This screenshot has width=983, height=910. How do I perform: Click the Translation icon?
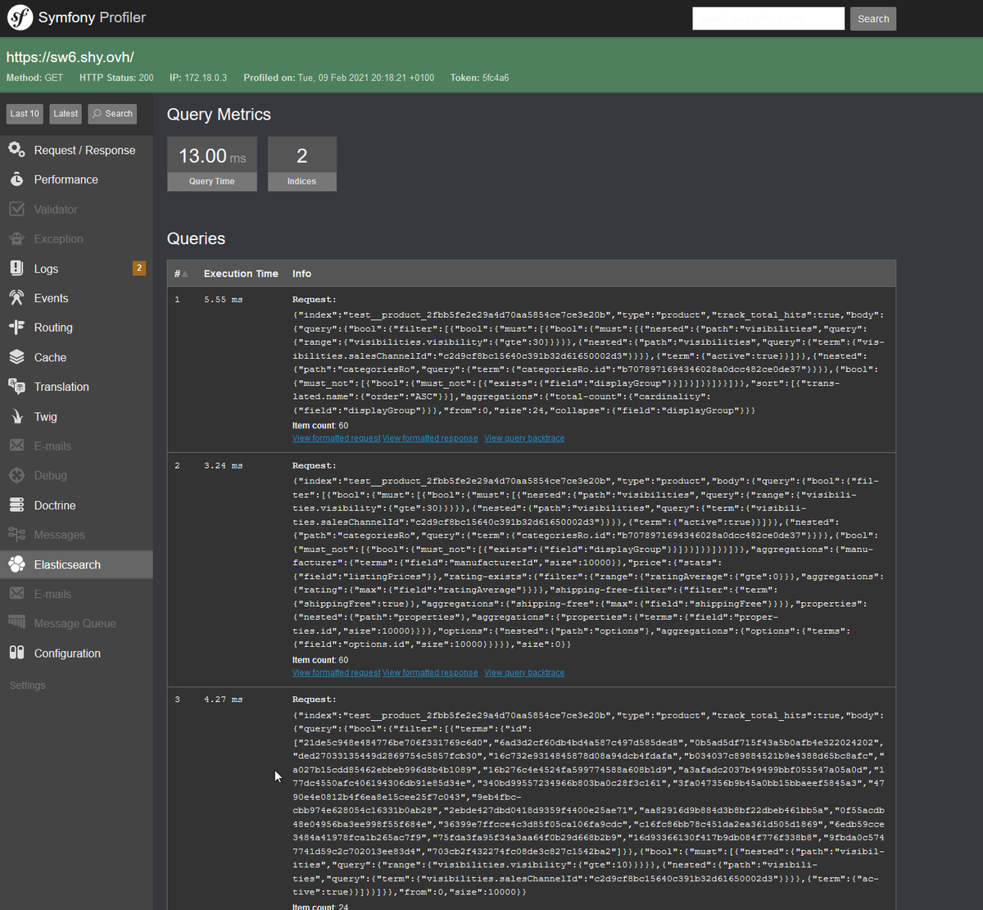click(x=16, y=387)
